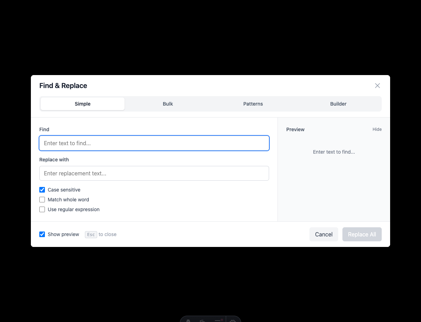Click the replacement text field

click(154, 173)
